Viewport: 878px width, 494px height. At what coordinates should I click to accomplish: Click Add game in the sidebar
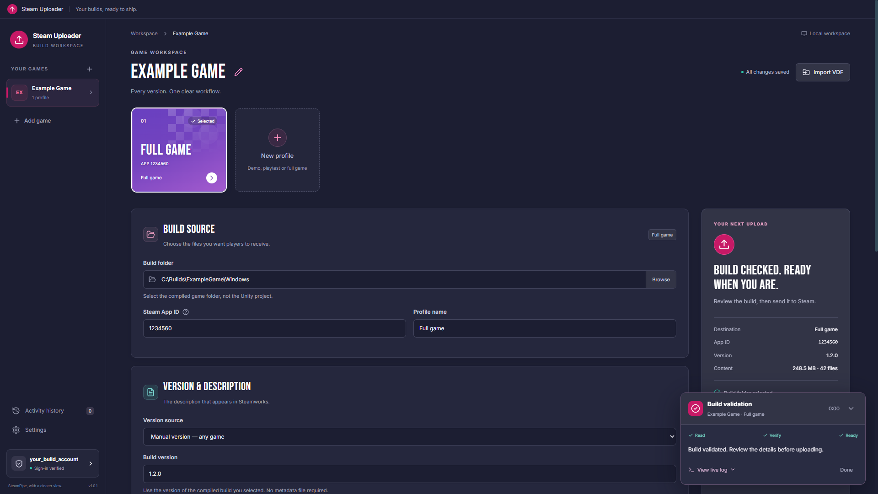click(32, 121)
